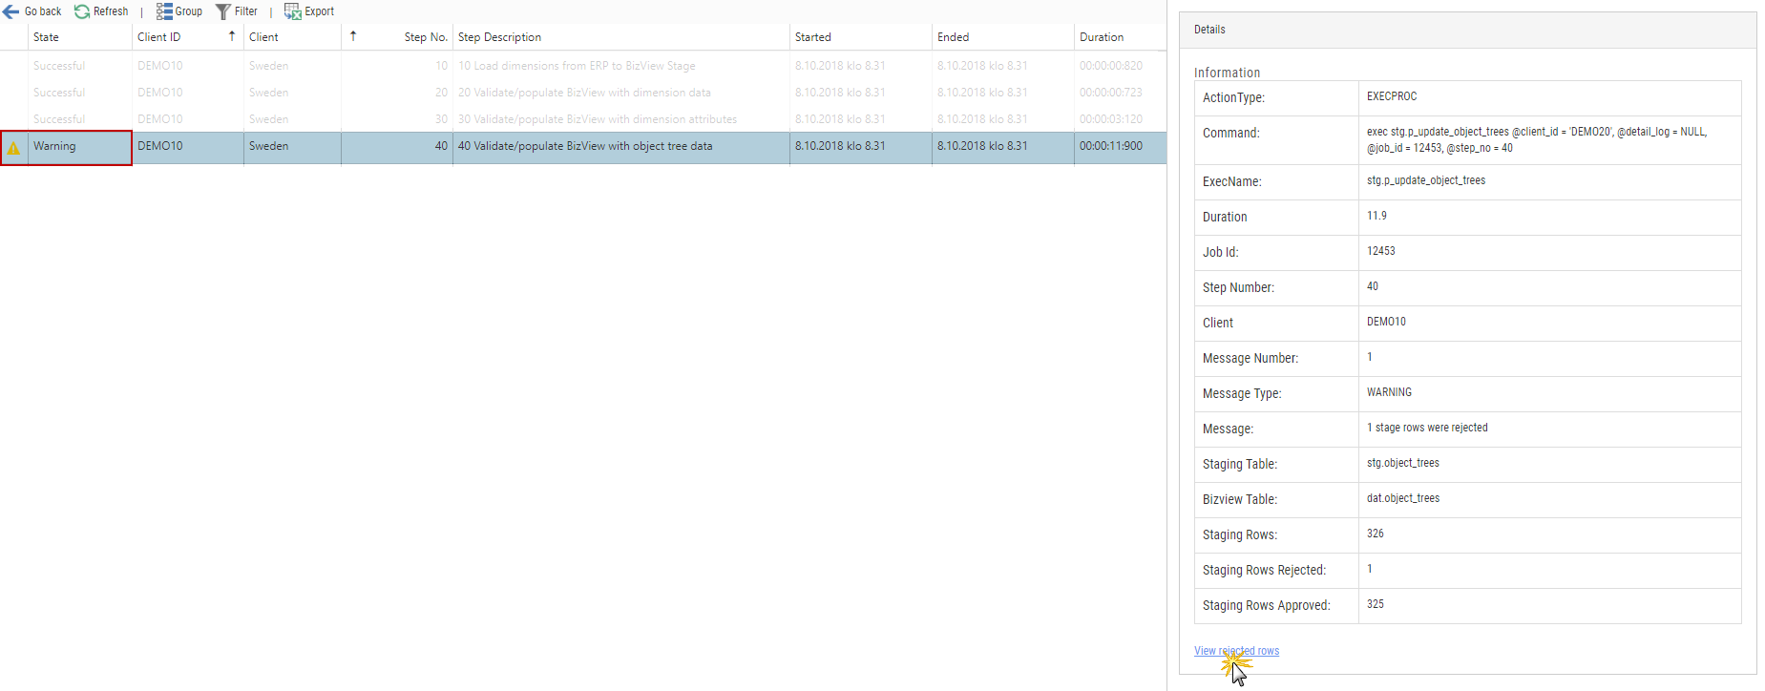Viewport: 1765px width, 691px height.
Task: Click the Client value DEMO10 in Details
Action: click(x=1386, y=322)
